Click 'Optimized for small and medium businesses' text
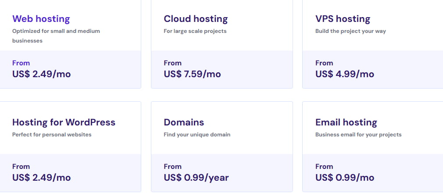The width and height of the screenshot is (443, 193). pos(57,36)
